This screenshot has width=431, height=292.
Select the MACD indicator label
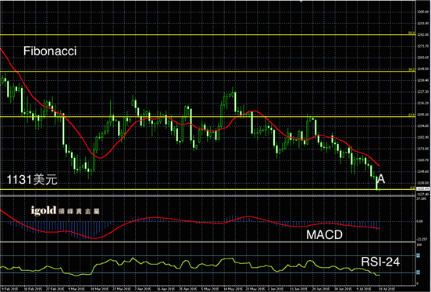324,235
